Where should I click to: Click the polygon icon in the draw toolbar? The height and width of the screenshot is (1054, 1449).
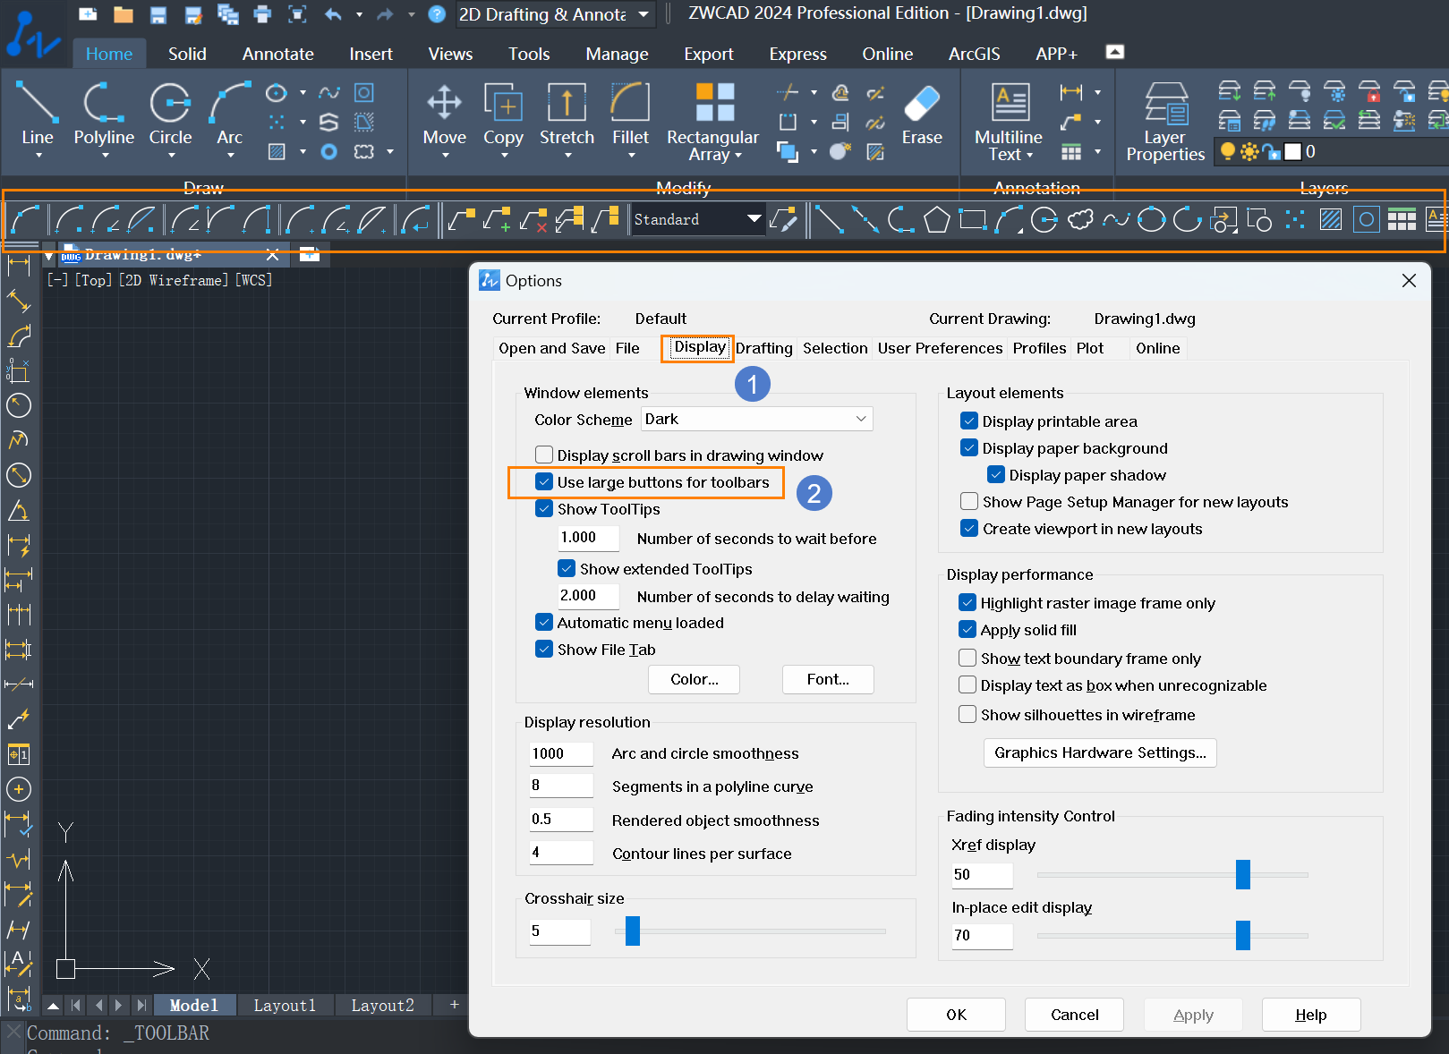coord(937,219)
